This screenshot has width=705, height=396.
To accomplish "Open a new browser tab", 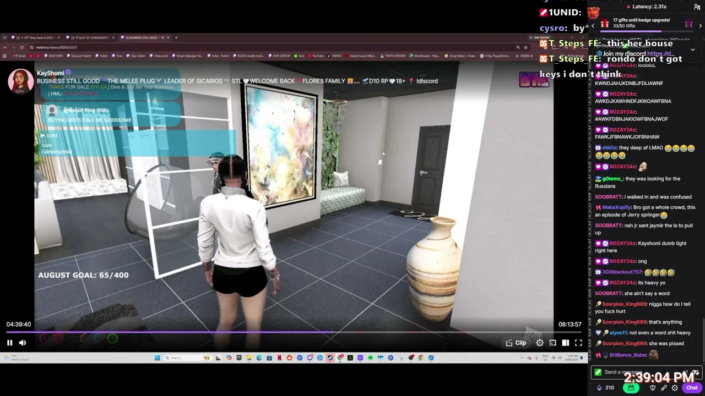I will click(x=176, y=37).
